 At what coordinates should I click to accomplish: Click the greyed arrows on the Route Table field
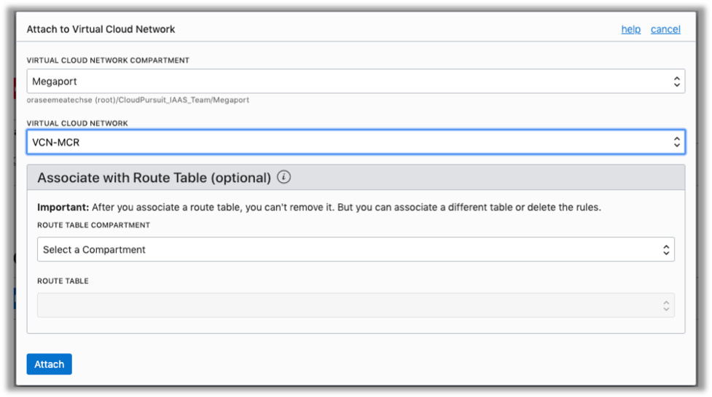tap(666, 306)
